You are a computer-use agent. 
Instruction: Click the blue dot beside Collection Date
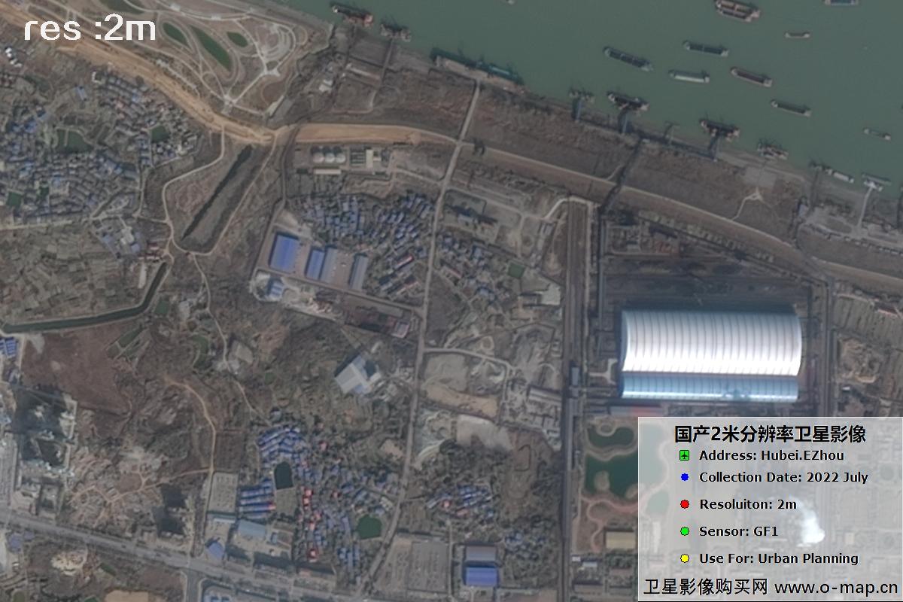coord(684,477)
